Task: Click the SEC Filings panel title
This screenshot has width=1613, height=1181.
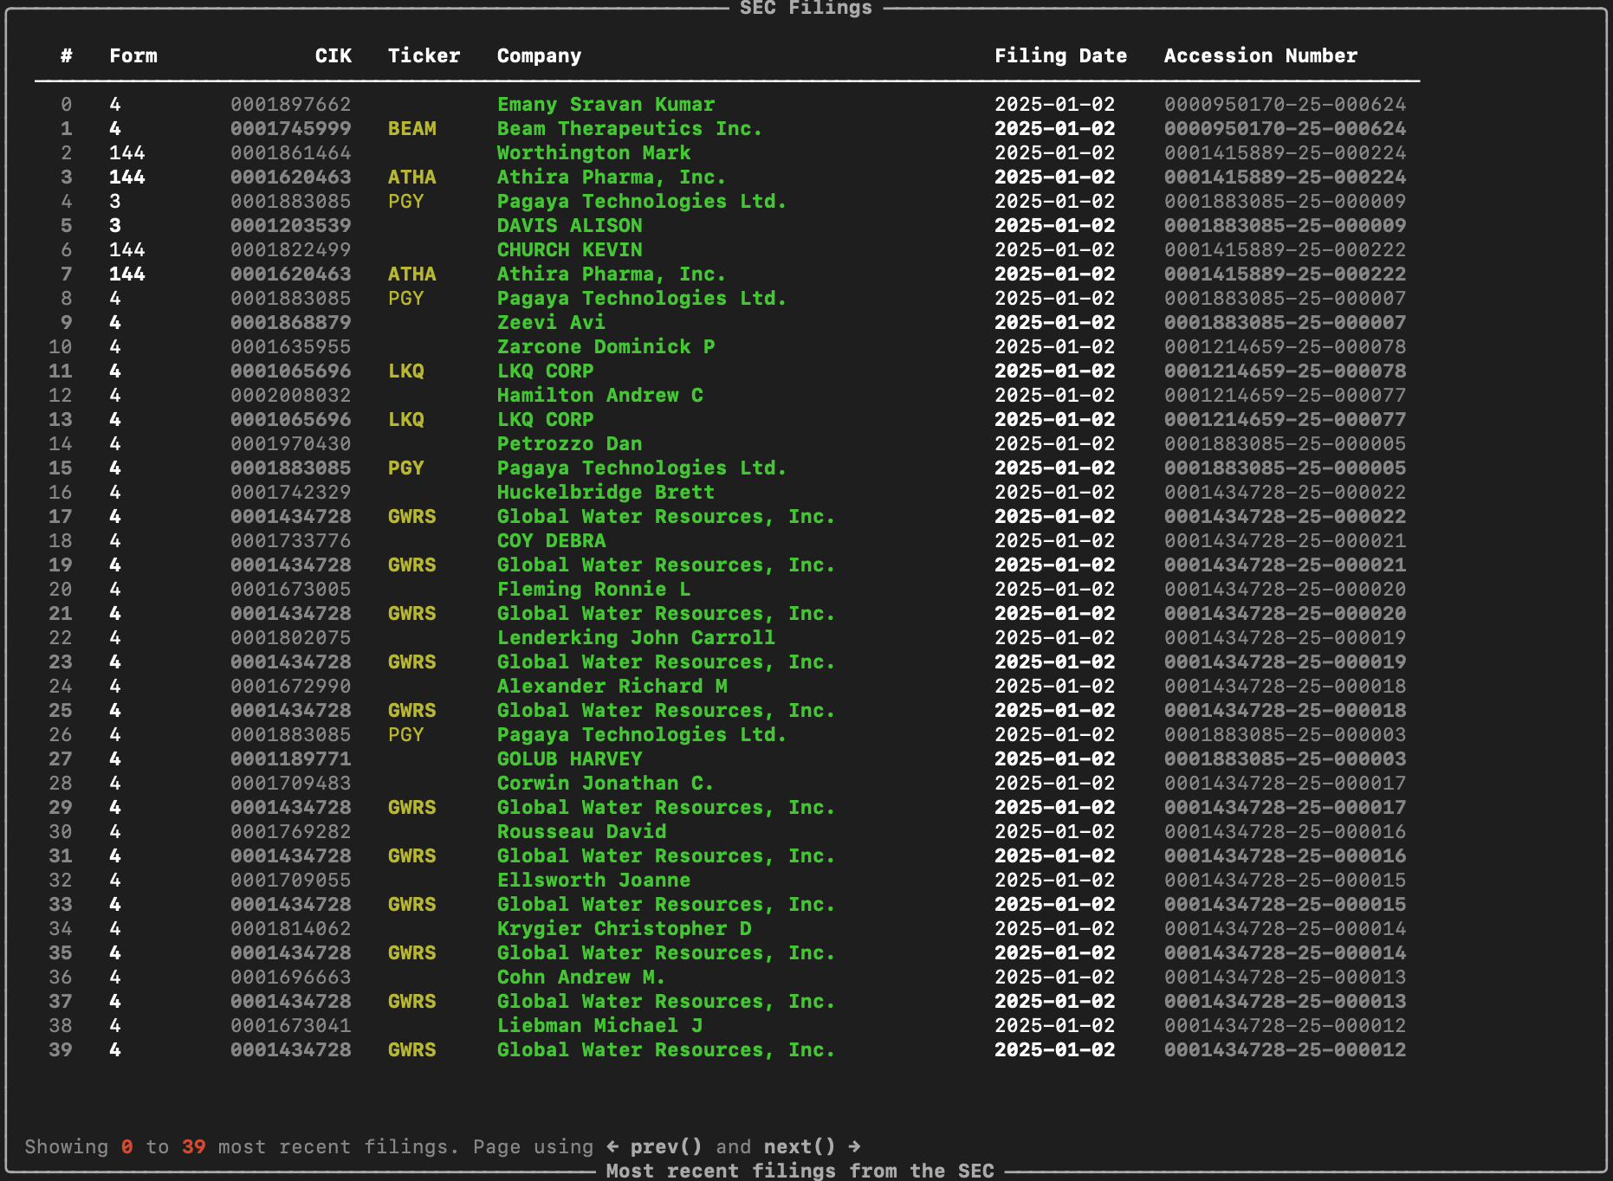Action: tap(806, 8)
